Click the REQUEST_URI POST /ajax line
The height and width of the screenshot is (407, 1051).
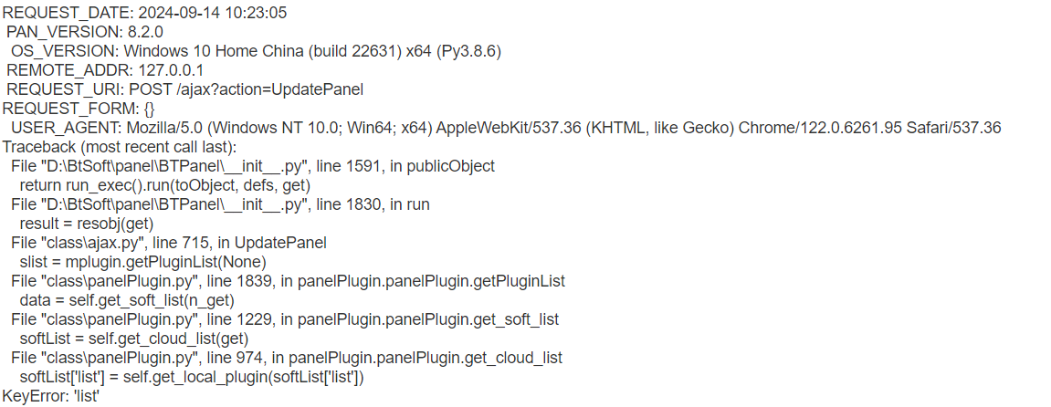tap(185, 89)
